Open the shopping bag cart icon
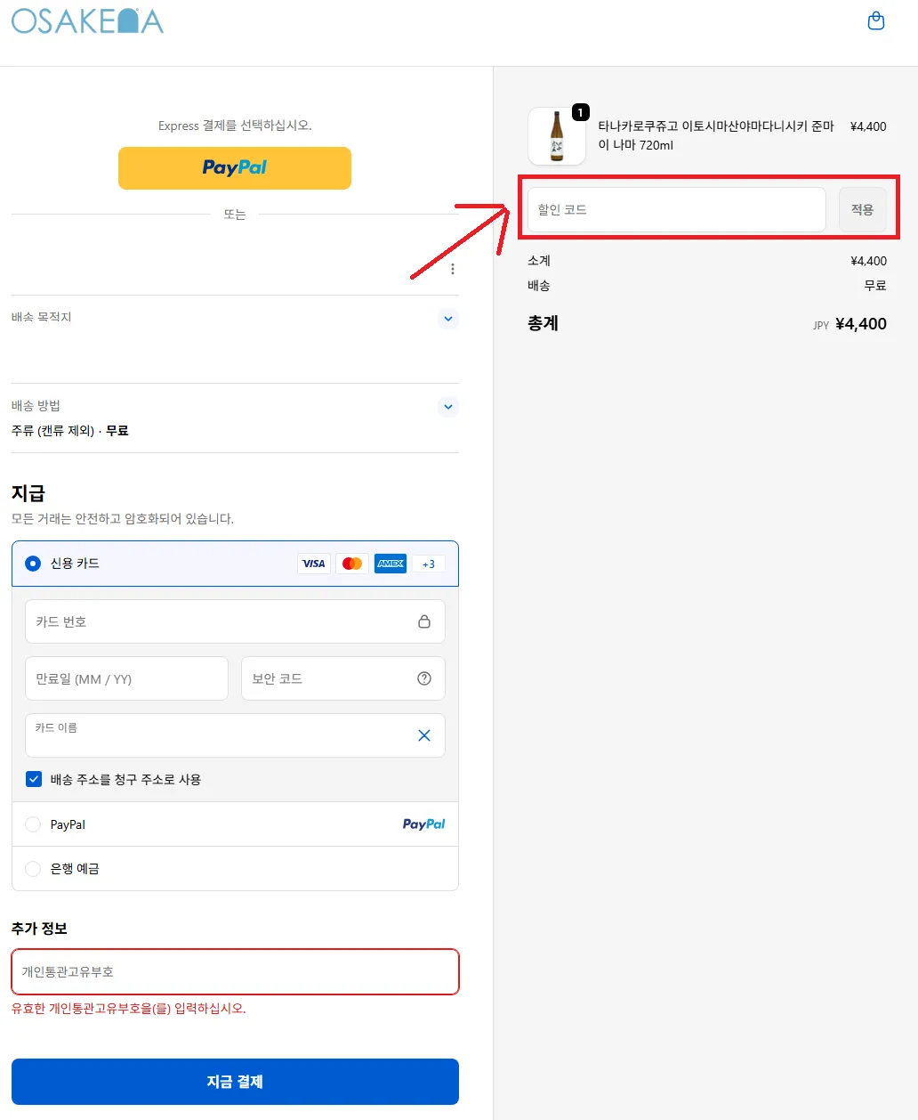 [876, 20]
